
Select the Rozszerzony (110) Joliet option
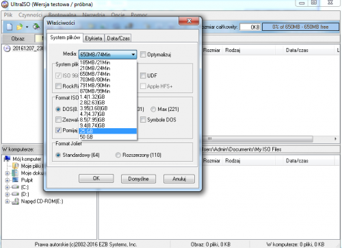[118, 155]
